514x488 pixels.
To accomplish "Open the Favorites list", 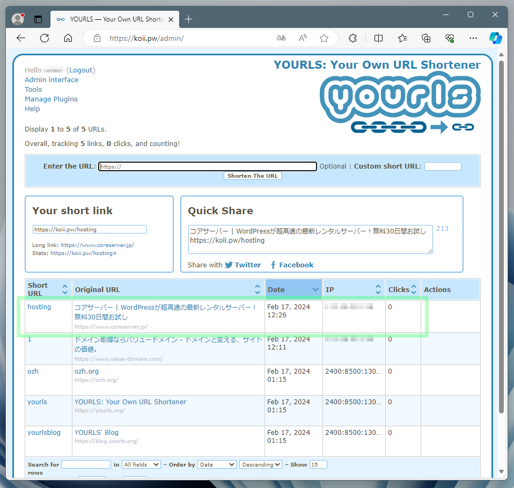I will pos(402,38).
